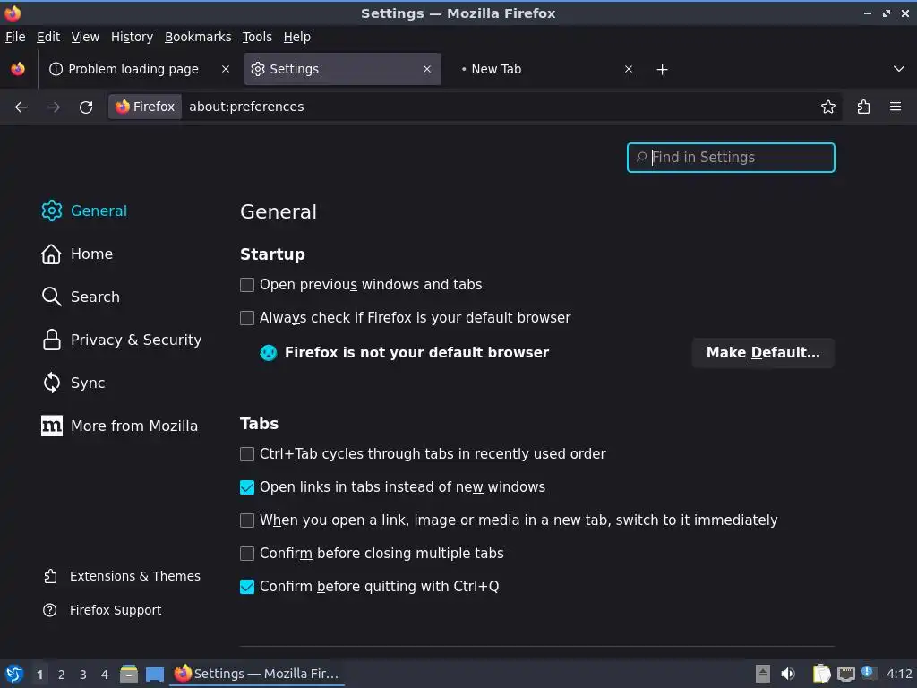Click the Firefox View icon in the tab bar
This screenshot has height=688, width=917.
pyautogui.click(x=18, y=69)
